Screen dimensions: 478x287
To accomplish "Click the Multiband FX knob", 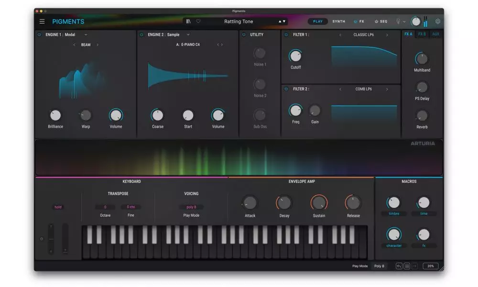I will pos(422,58).
